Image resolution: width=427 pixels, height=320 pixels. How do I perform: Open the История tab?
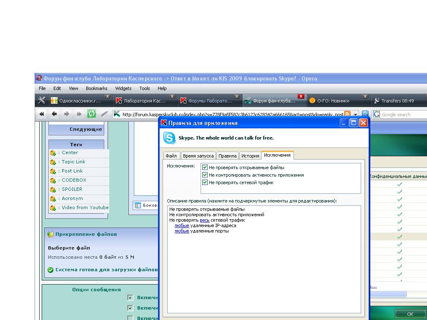(250, 156)
